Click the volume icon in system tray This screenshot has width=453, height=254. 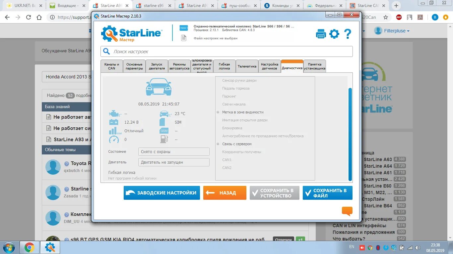pos(418,247)
